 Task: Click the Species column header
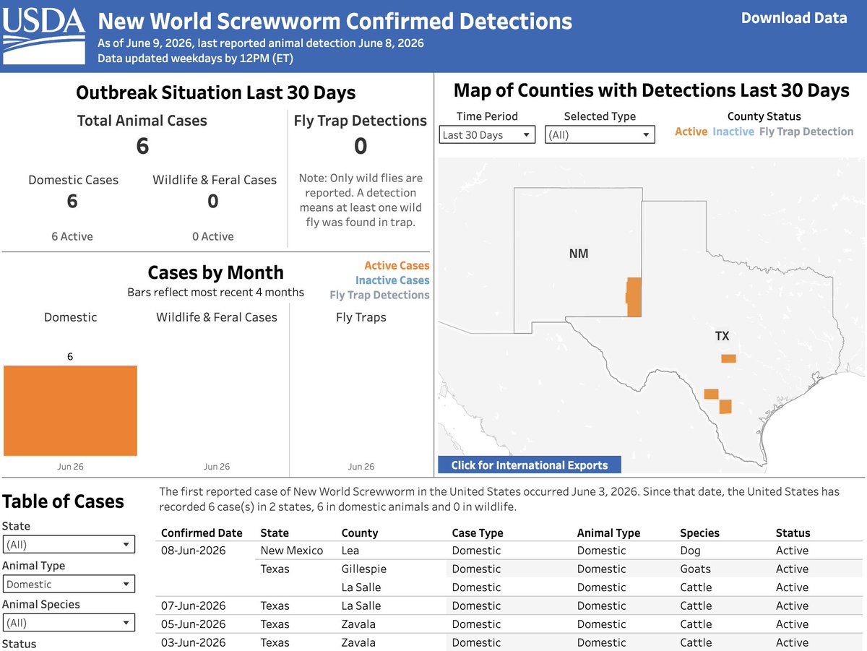(x=700, y=533)
